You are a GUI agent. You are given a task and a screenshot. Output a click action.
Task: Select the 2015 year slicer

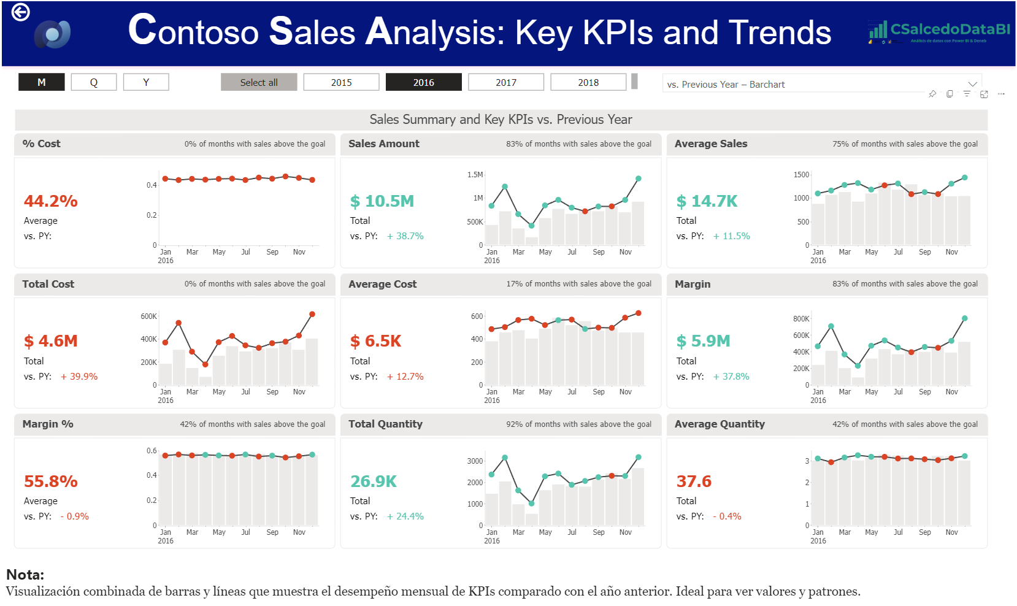coord(341,82)
